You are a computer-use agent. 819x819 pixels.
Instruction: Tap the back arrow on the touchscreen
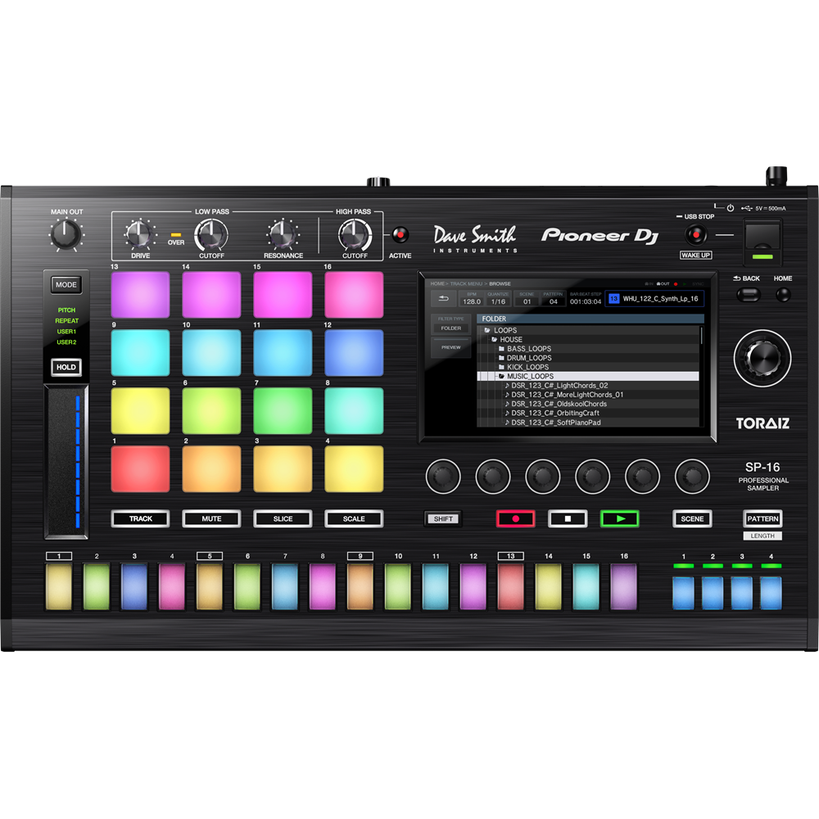pos(443,299)
